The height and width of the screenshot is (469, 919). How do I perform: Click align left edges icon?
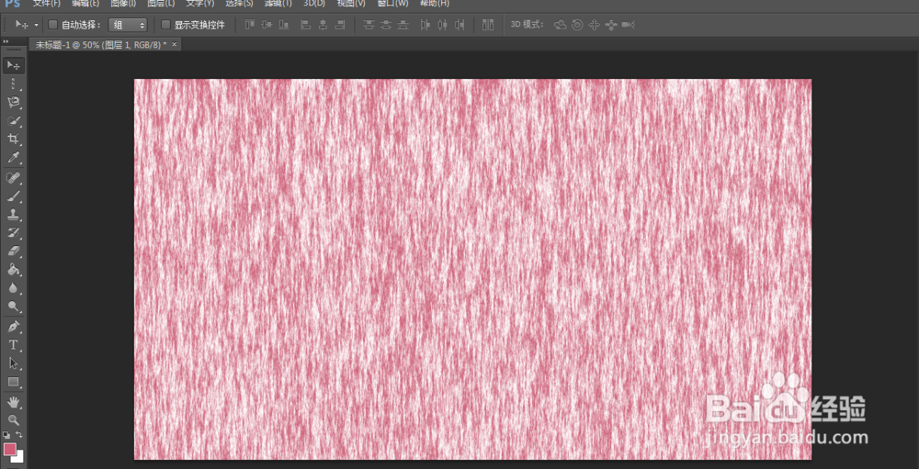click(x=305, y=25)
